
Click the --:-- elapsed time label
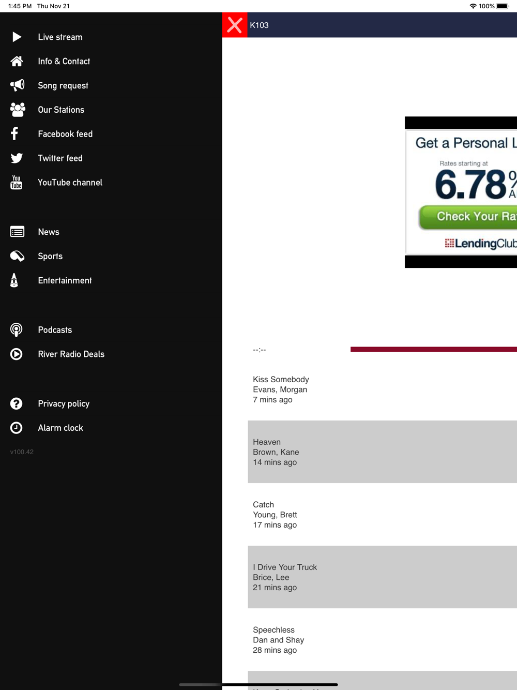(x=260, y=350)
